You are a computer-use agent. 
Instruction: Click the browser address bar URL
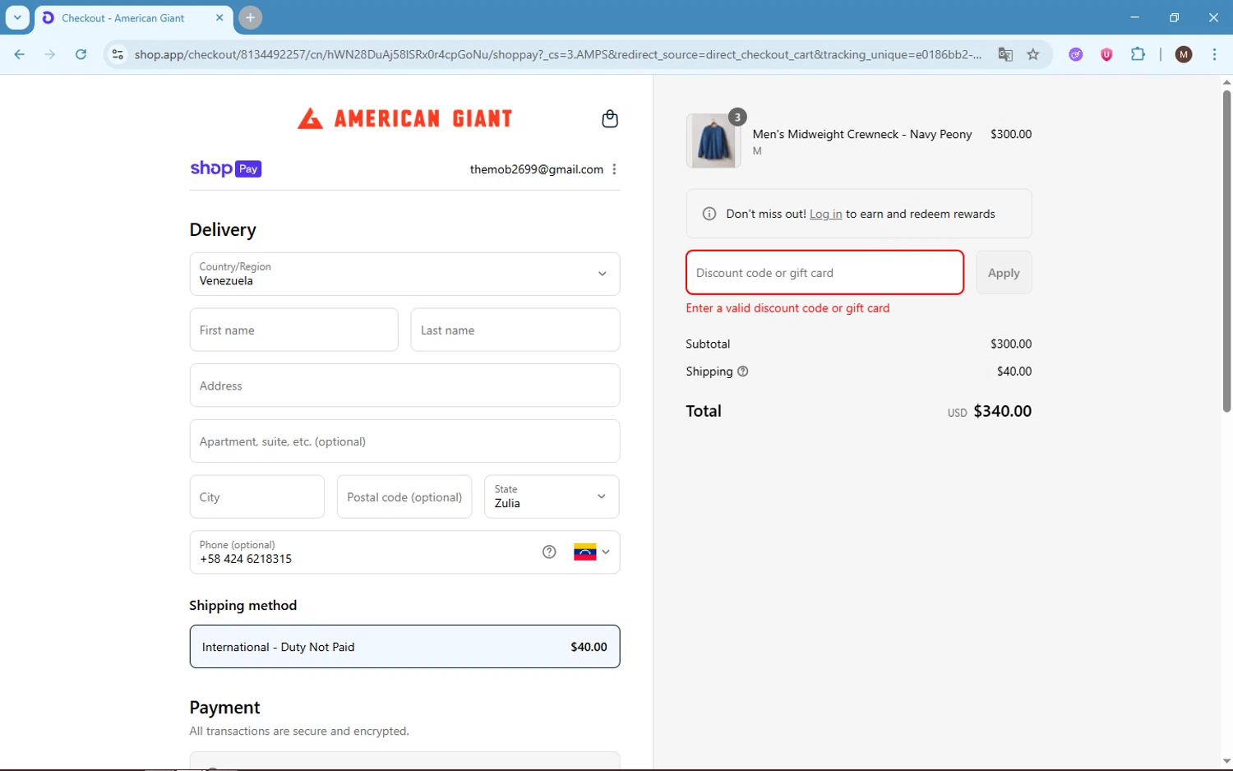pos(557,54)
